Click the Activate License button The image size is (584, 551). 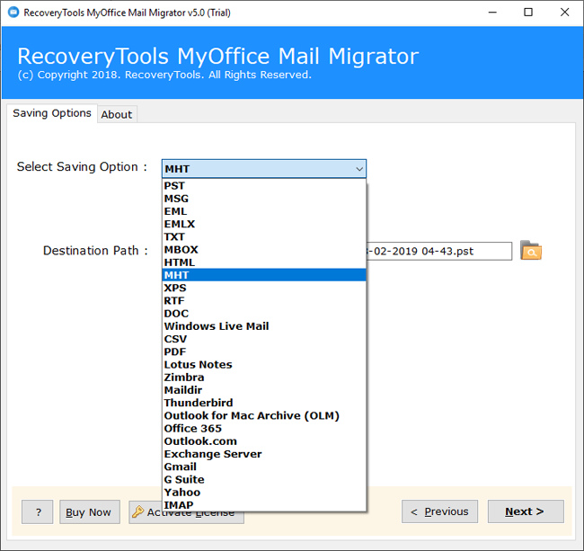click(186, 518)
